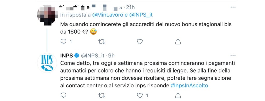Open the #InpsInAscolto hashtag
265x101 pixels.
pyautogui.click(x=189, y=86)
